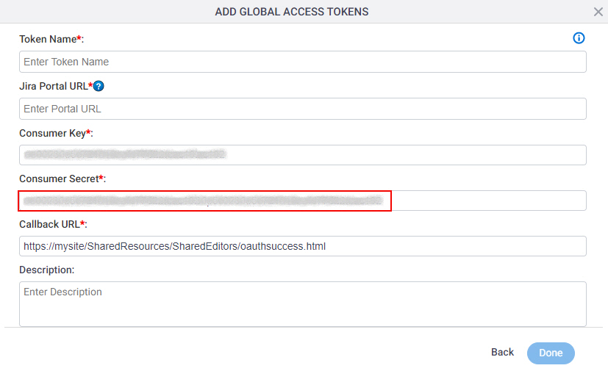
Task: Click the Callback URL input field
Action: tap(302, 246)
